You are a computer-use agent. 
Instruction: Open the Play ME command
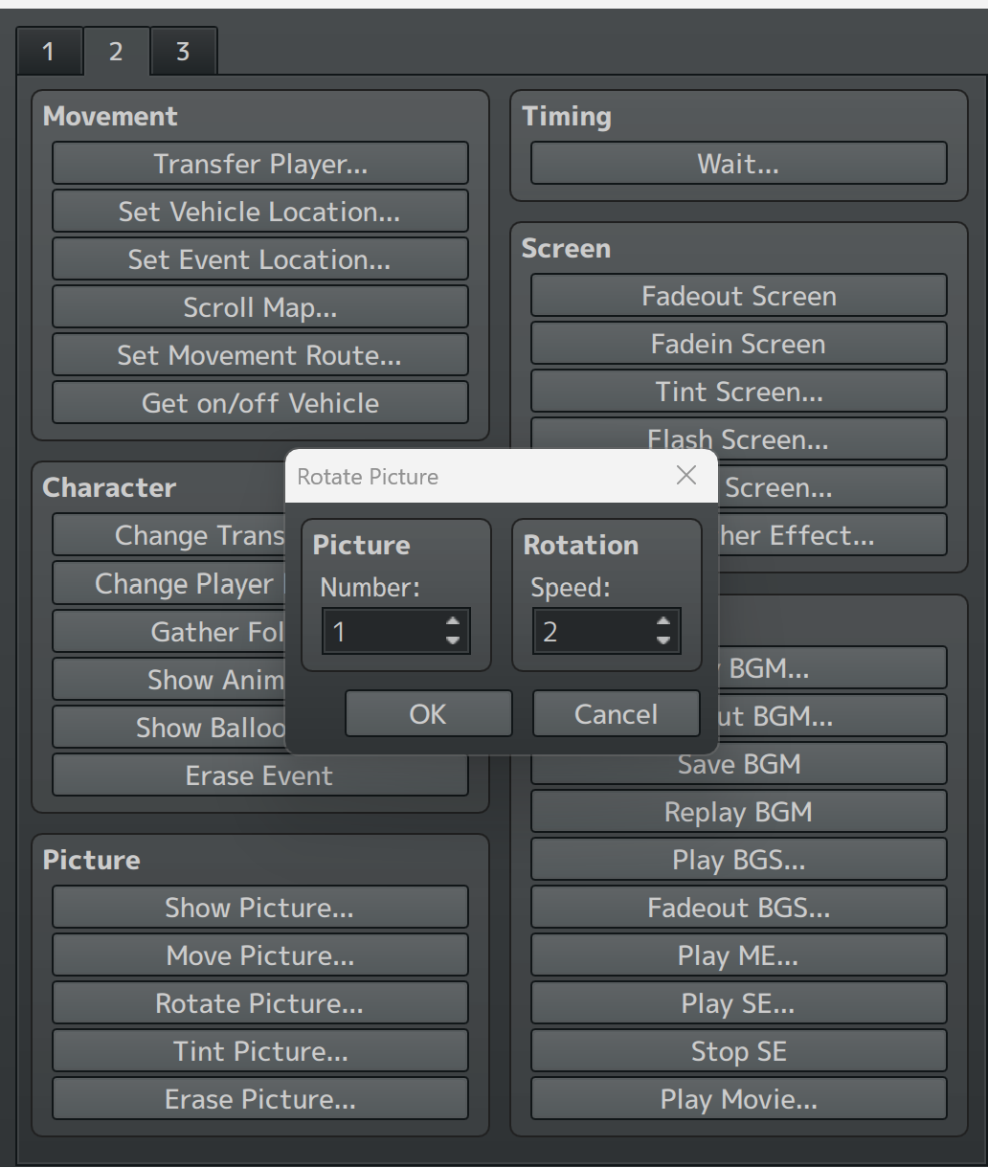(739, 955)
